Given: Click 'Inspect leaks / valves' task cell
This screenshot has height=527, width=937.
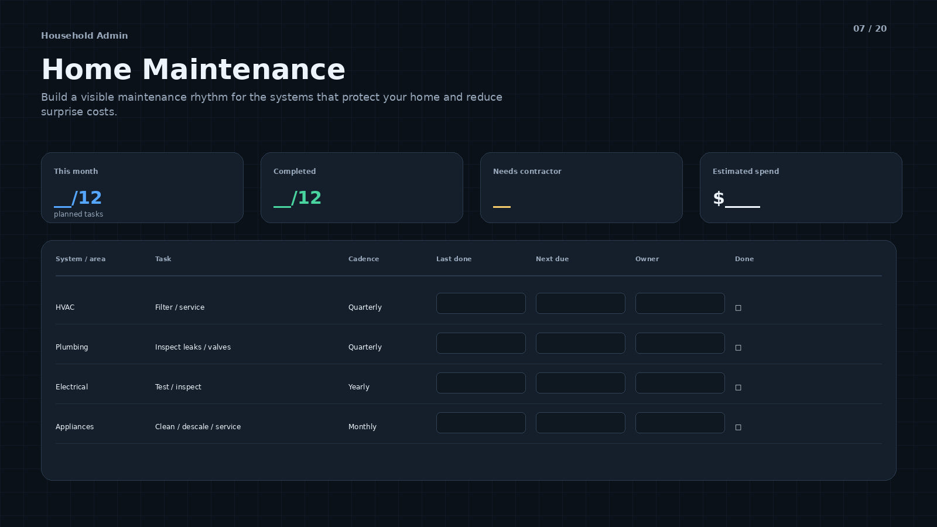Looking at the screenshot, I should (193, 347).
